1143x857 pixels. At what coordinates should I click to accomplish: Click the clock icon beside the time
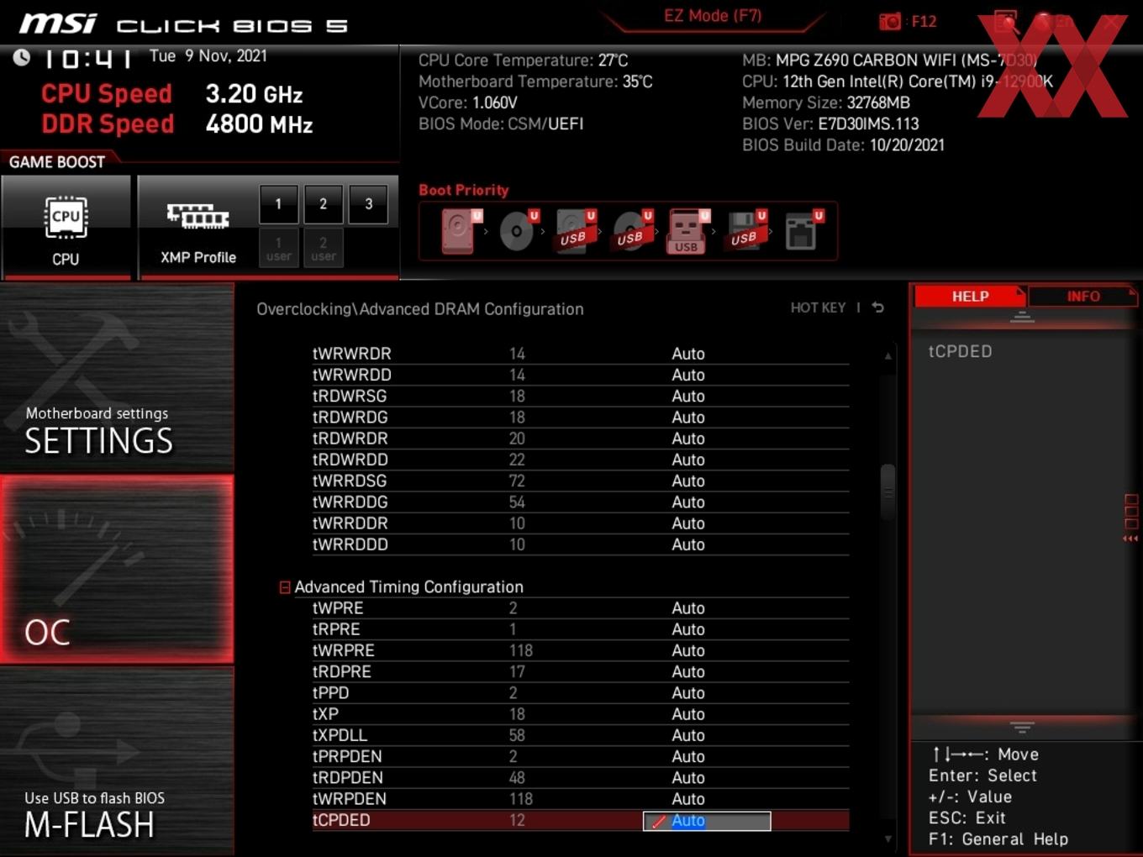[21, 56]
